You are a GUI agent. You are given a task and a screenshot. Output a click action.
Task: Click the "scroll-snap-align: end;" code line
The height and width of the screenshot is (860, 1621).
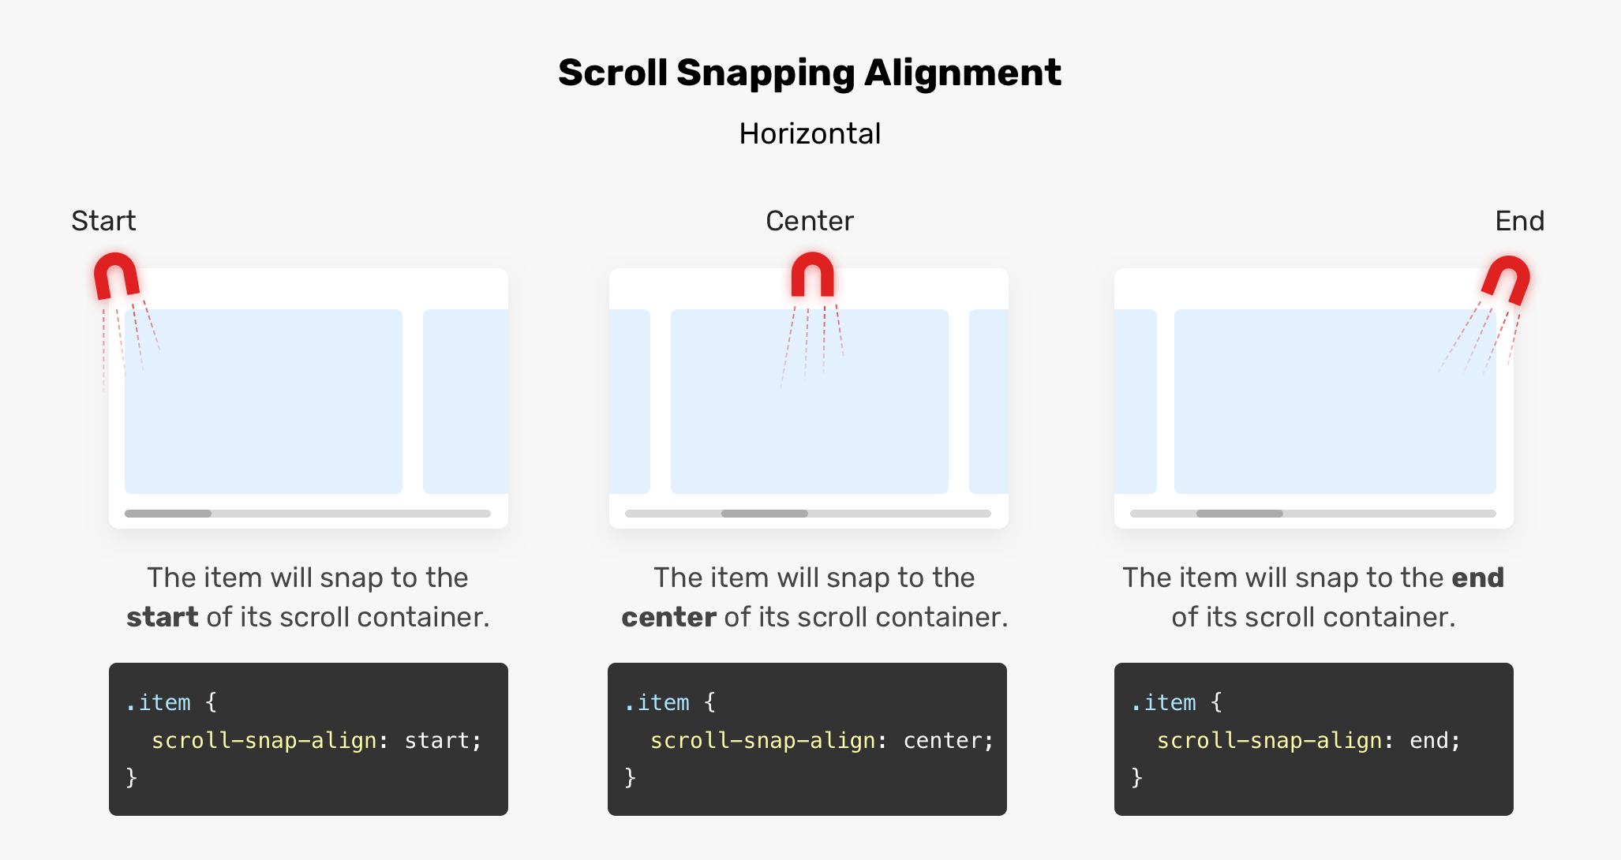tap(1308, 741)
